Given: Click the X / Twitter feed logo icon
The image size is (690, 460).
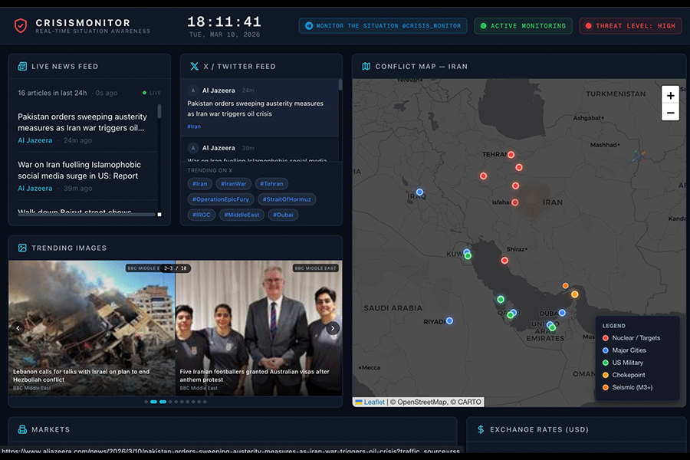Looking at the screenshot, I should click(194, 67).
